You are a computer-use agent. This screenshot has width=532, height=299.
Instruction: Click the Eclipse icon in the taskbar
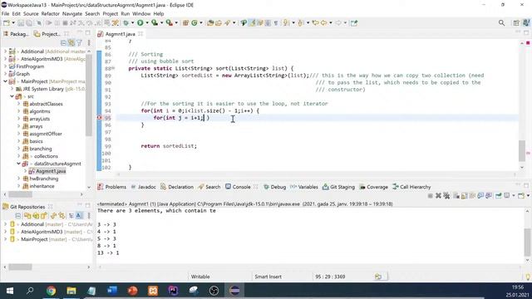pyautogui.click(x=234, y=291)
